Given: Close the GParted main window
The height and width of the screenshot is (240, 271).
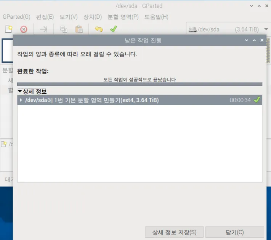Looking at the screenshot, I should pos(267,6).
